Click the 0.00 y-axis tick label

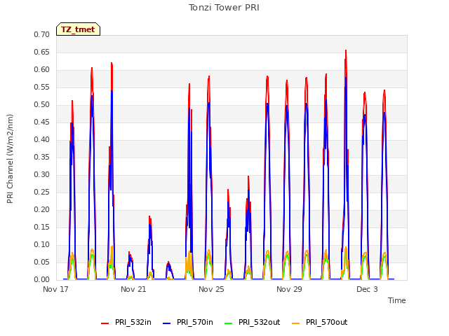(x=42, y=279)
